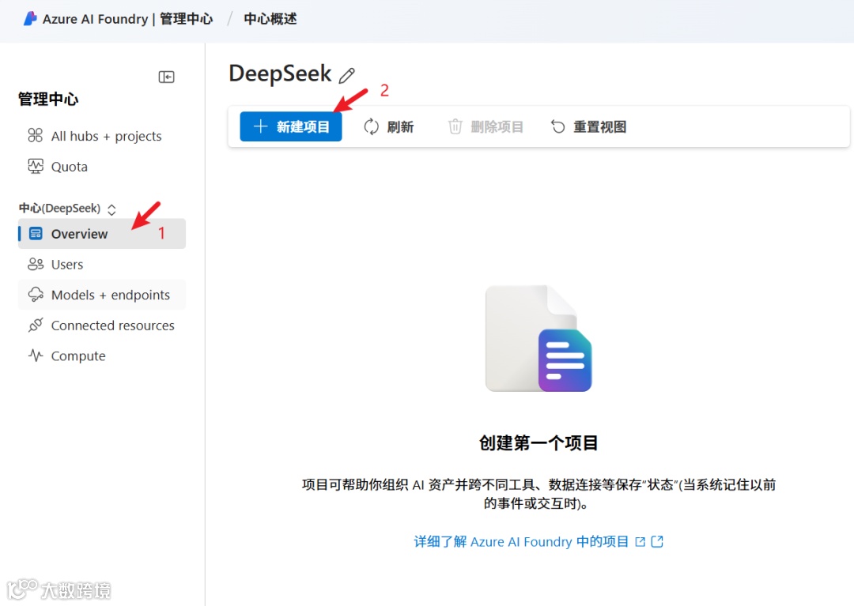The image size is (854, 606).
Task: Open Users in the hub menu
Action: [x=102, y=265]
